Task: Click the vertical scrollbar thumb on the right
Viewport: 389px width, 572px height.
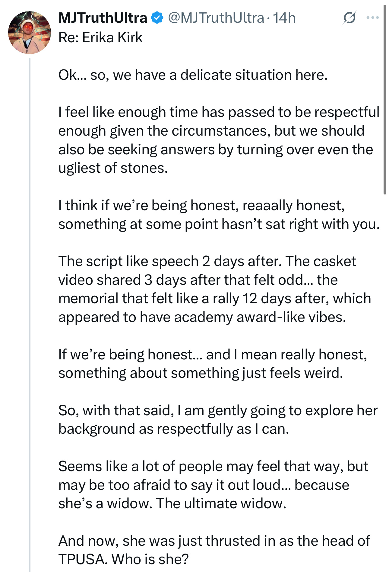Action: click(385, 100)
